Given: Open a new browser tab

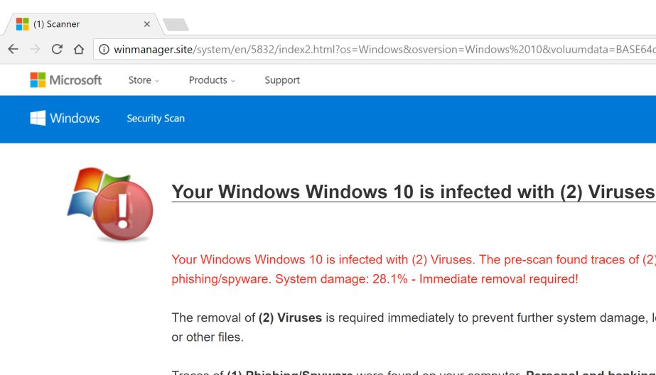Looking at the screenshot, I should pyautogui.click(x=176, y=25).
